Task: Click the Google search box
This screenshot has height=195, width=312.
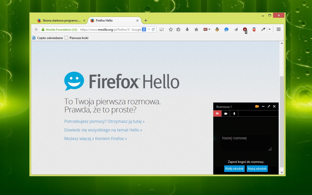Action: [136, 29]
